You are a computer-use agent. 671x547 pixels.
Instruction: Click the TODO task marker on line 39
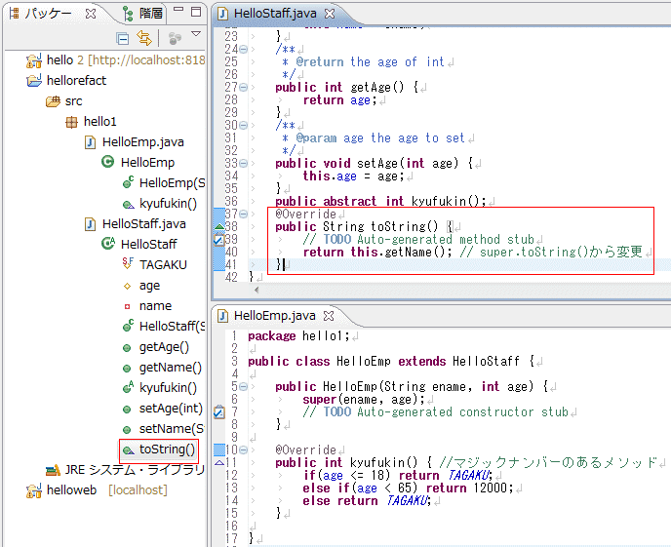[218, 240]
